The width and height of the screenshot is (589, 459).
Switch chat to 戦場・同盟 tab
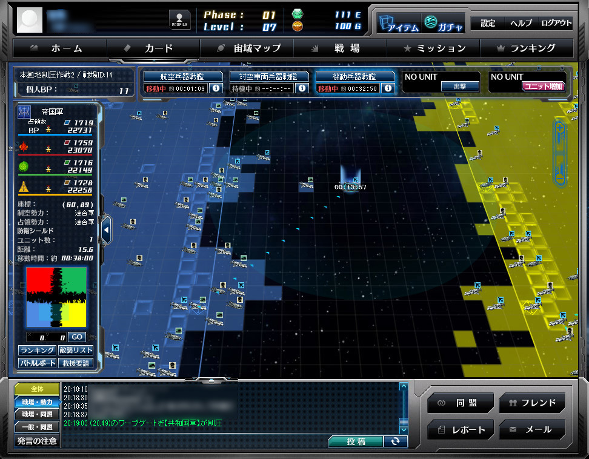click(x=37, y=414)
